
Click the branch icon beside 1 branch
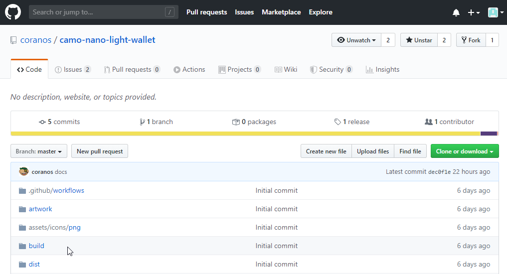pyautogui.click(x=142, y=122)
